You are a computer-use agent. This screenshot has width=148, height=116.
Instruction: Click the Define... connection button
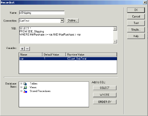click(x=72, y=21)
